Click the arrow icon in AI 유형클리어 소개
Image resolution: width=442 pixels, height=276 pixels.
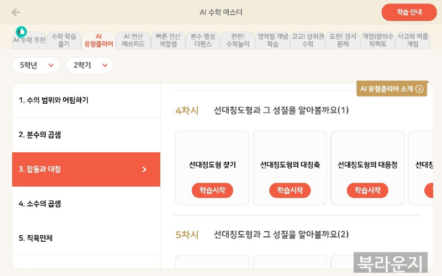[419, 89]
